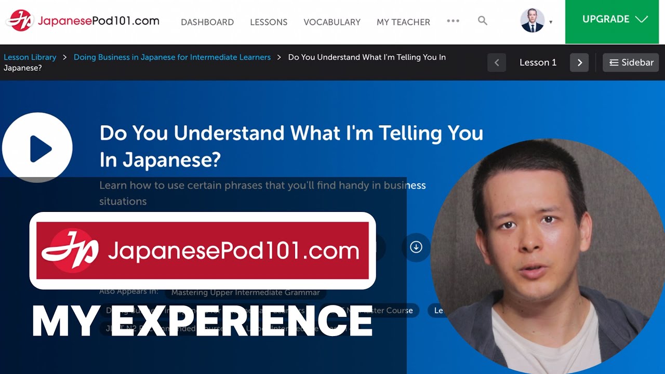Image resolution: width=665 pixels, height=374 pixels.
Task: Click the lesson title heading
Action: pyautogui.click(x=291, y=146)
